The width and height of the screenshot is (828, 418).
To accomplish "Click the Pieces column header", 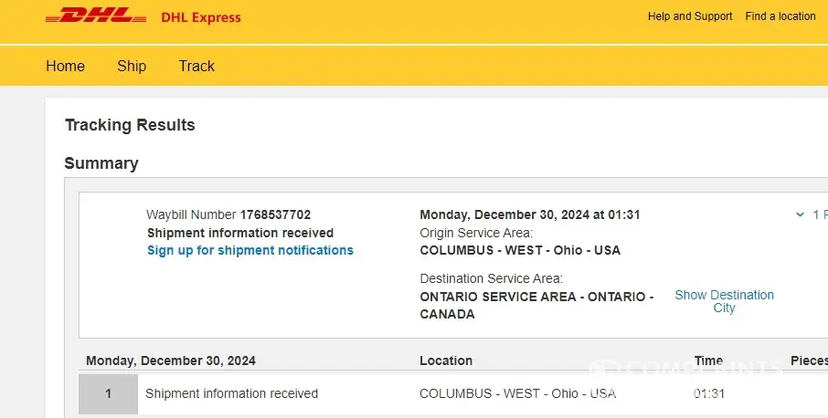I will coord(808,361).
